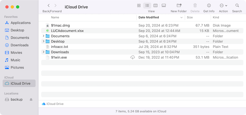This screenshot has height=115, width=246.
Task: Click the size 351 bytes
Action: [x=201, y=47]
